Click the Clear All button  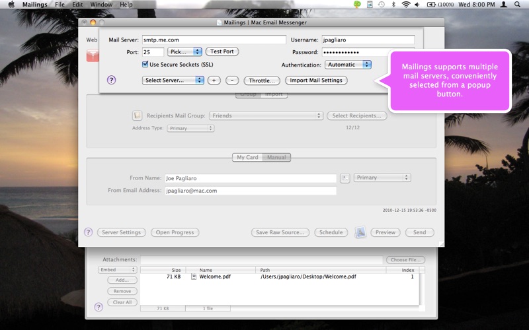coord(122,302)
